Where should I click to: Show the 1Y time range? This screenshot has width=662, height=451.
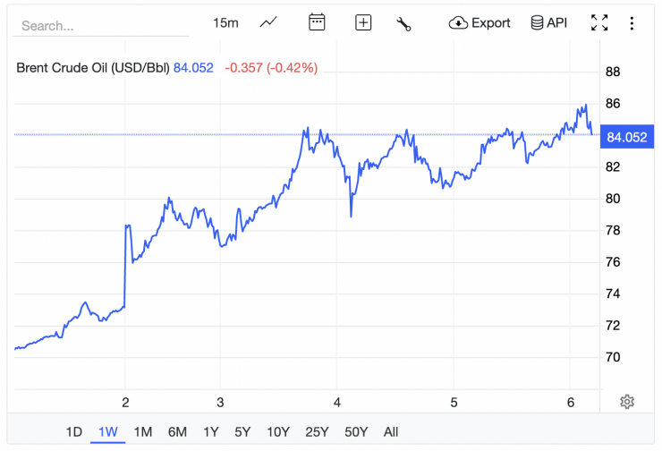[x=210, y=432]
